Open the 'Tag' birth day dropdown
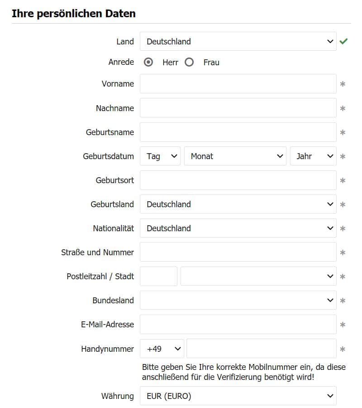Screen dimensions: 362x408 point(160,156)
